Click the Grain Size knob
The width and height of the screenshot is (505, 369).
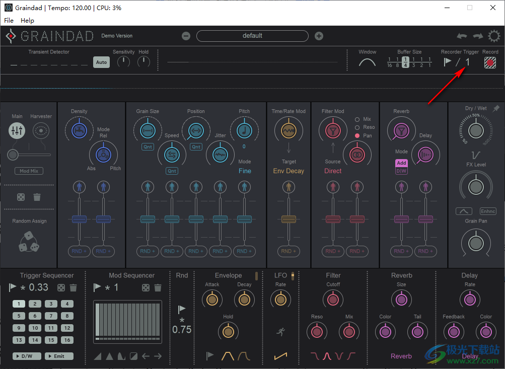click(148, 131)
